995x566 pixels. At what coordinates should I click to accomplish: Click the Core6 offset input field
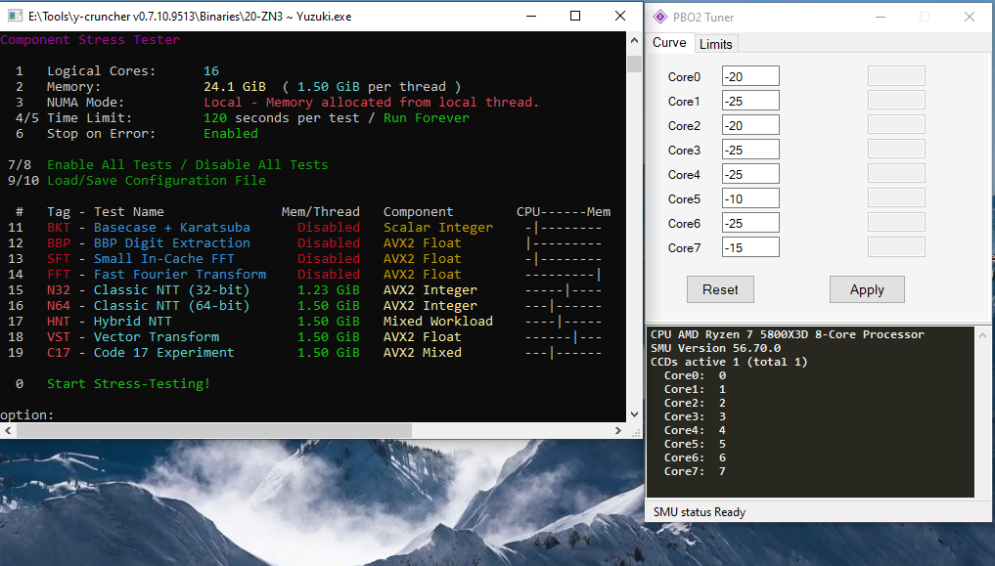(x=750, y=223)
